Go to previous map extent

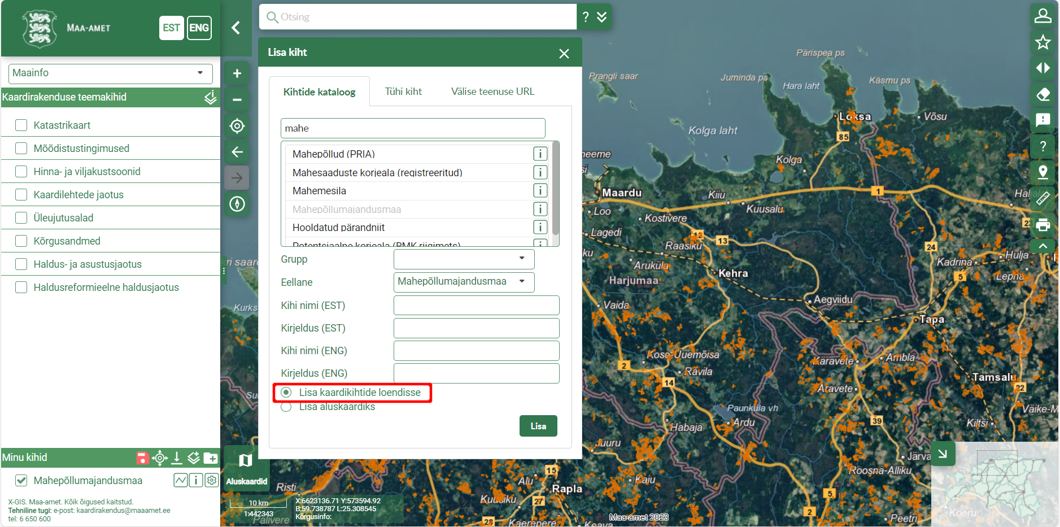[237, 151]
